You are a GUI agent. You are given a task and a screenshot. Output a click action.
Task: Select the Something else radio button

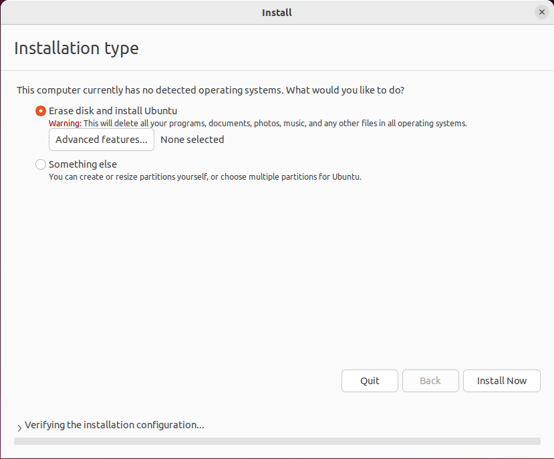(x=41, y=164)
